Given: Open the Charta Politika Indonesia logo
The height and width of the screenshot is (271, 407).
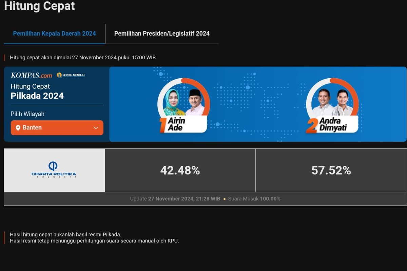Looking at the screenshot, I should 54,170.
